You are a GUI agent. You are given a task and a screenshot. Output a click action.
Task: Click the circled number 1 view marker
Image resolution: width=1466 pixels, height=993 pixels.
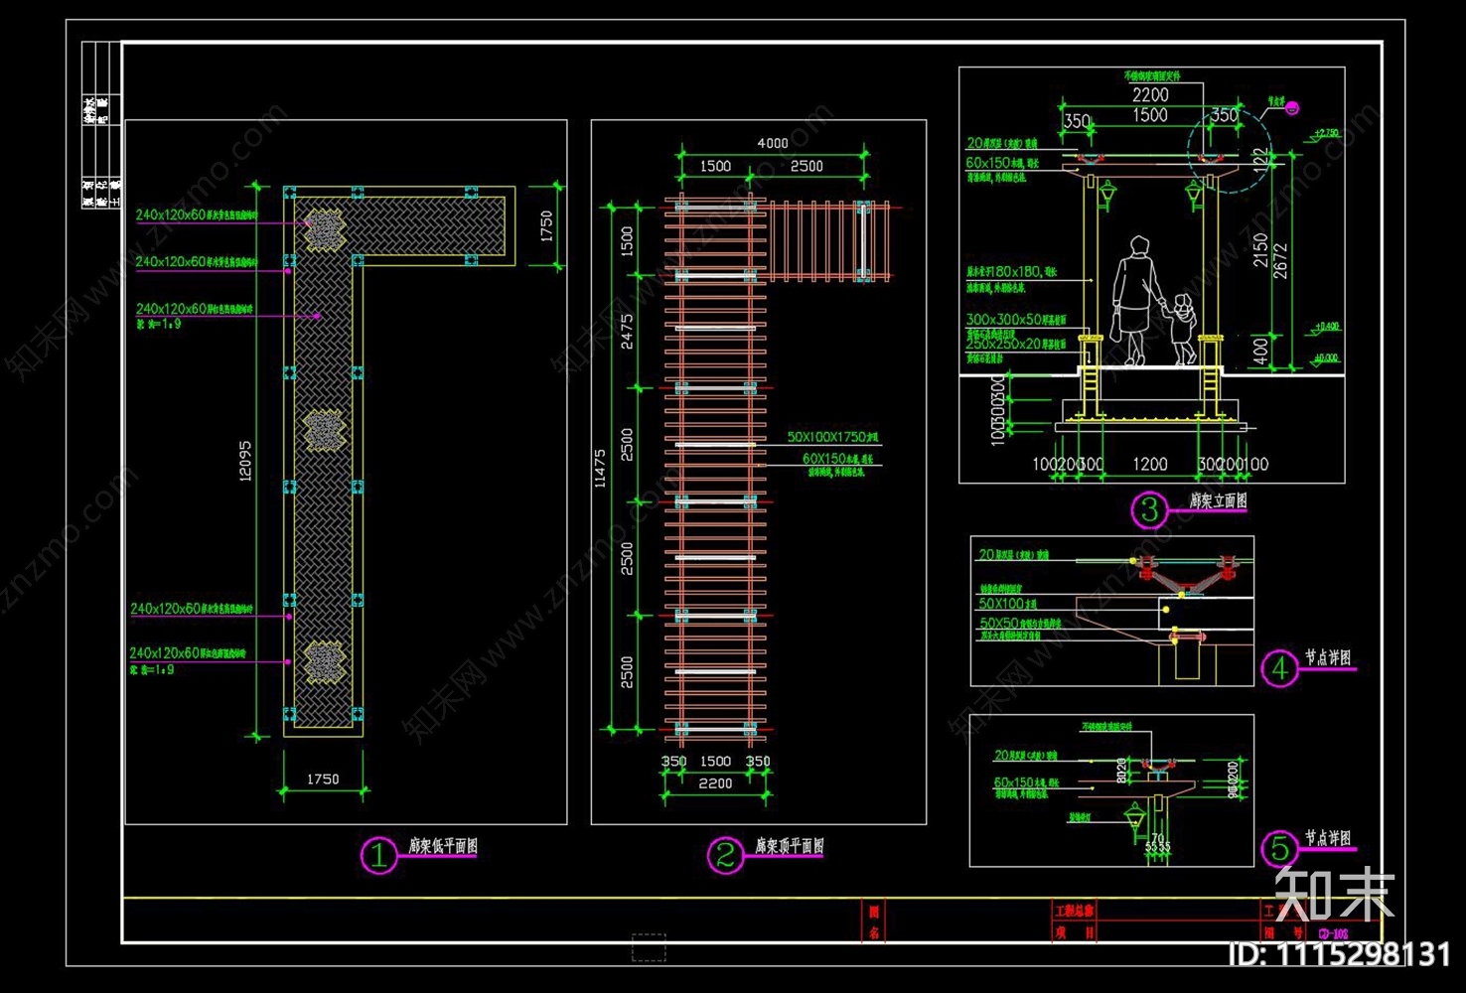click(378, 855)
